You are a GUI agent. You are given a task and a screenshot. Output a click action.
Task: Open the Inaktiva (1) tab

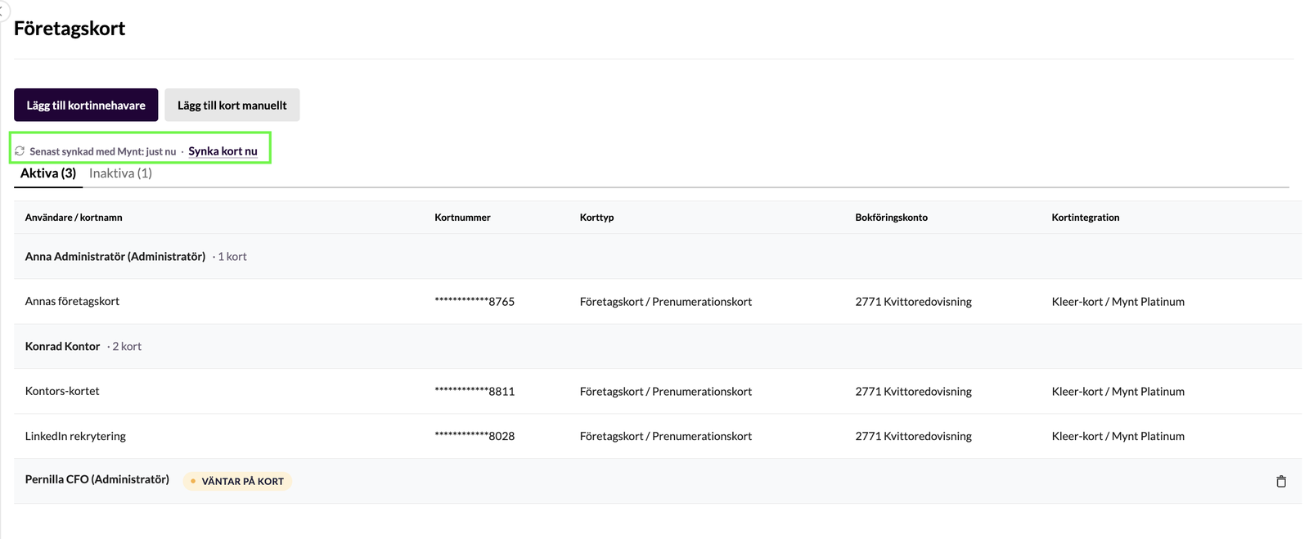120,173
